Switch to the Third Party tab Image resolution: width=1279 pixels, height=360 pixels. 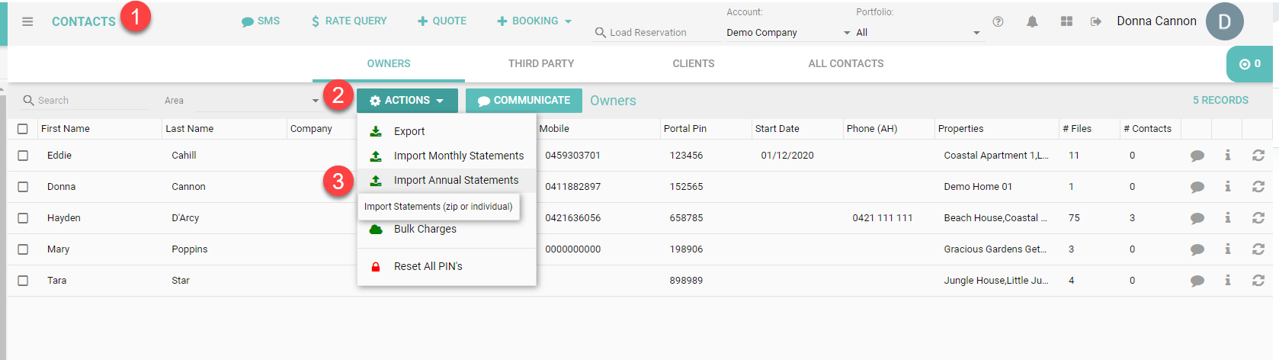(541, 63)
